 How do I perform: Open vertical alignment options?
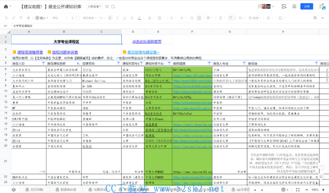pyautogui.click(x=182, y=18)
